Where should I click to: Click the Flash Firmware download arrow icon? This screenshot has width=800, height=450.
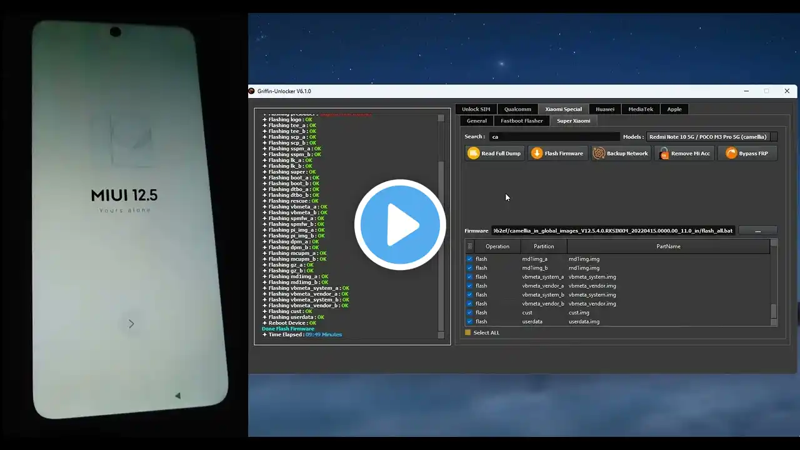(537, 153)
